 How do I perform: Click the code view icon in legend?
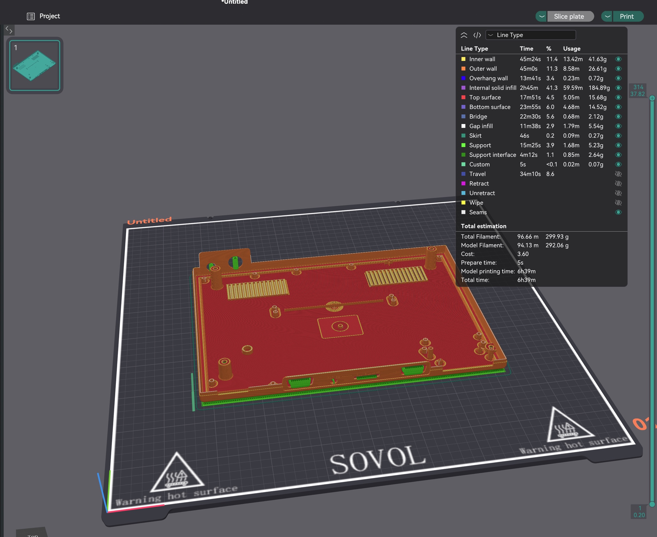(477, 35)
